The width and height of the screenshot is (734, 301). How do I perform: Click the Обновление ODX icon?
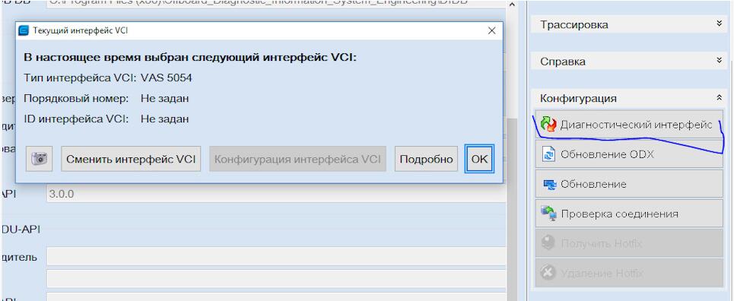548,154
